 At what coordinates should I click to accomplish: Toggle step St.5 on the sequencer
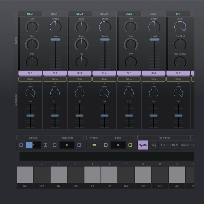[129, 73]
